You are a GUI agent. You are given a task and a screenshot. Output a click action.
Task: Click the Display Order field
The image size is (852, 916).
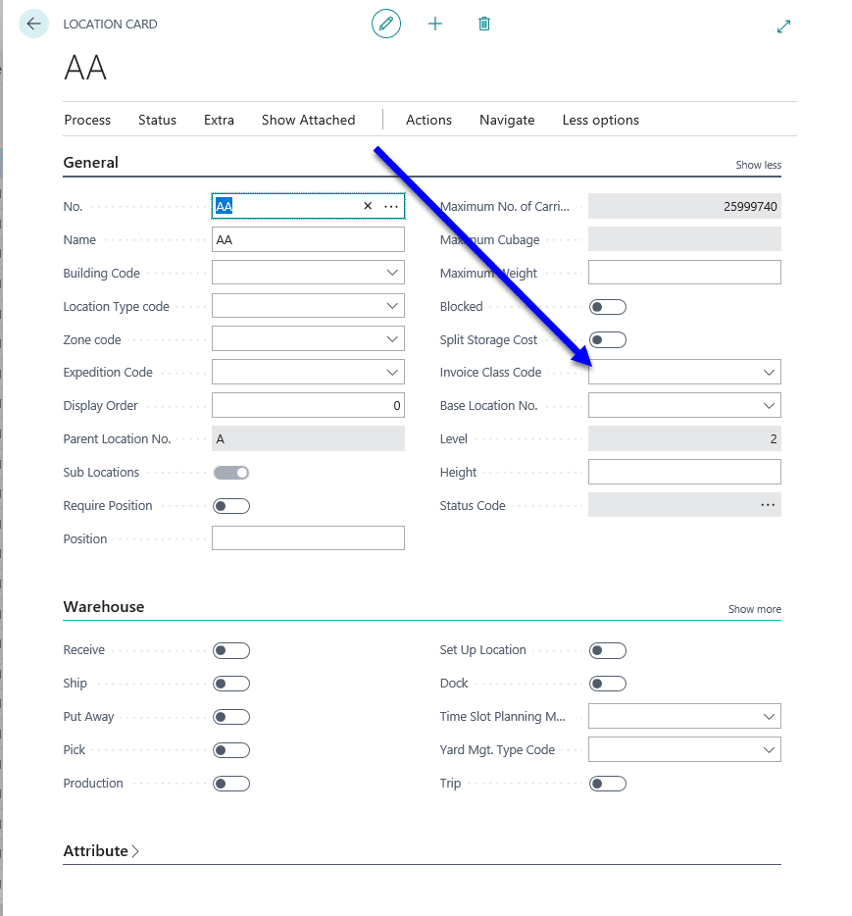tap(308, 405)
